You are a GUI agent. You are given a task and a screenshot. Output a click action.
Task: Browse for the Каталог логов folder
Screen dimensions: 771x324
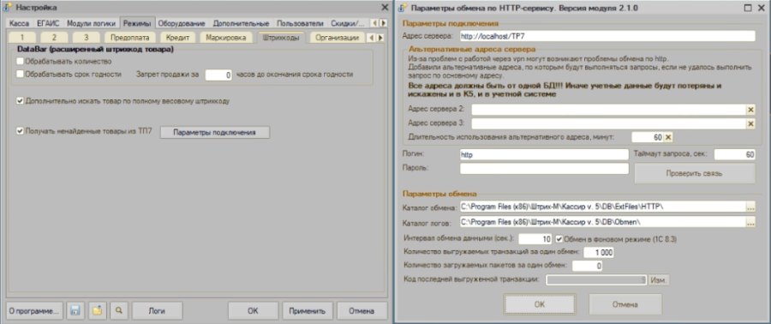[x=750, y=223]
